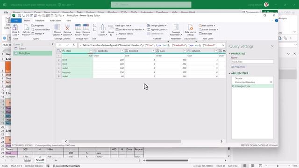This screenshot has width=299, height=168.
Task: Collapse the Queries pane
Action: [53, 44]
